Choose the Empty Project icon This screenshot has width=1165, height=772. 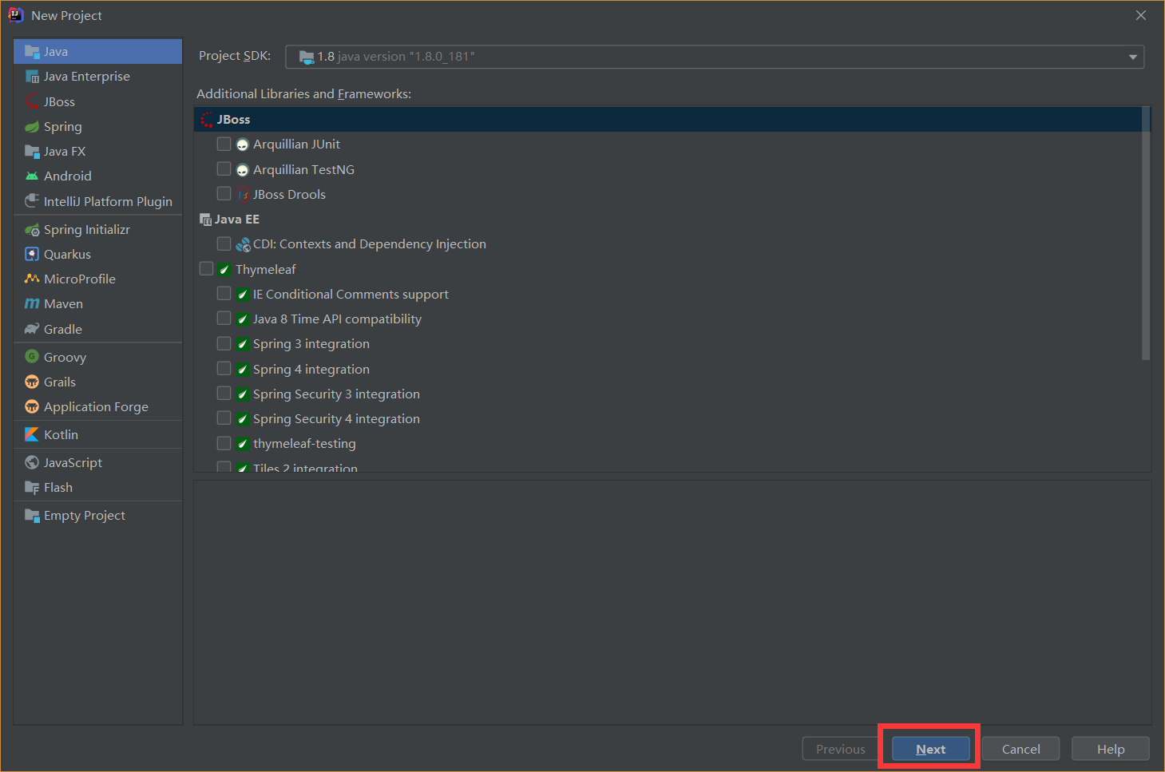tap(32, 516)
